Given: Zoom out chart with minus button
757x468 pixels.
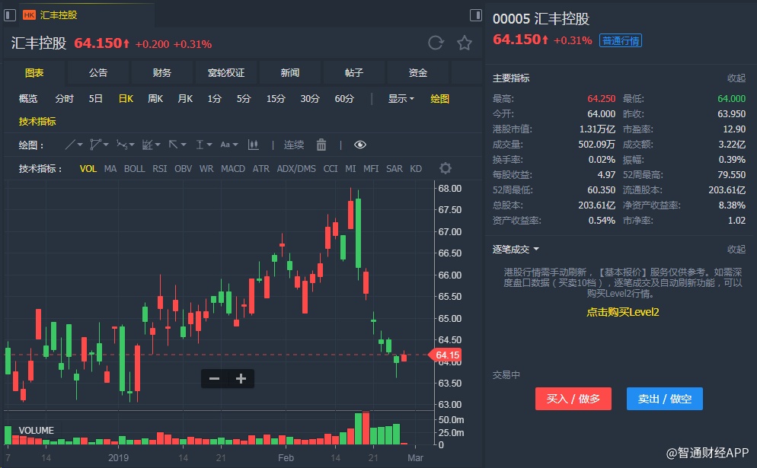Looking at the screenshot, I should (x=214, y=379).
